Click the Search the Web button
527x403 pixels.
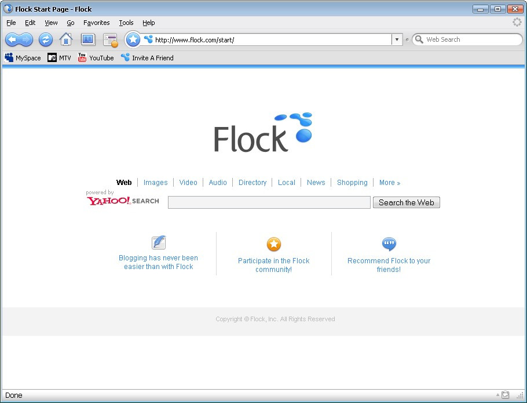pyautogui.click(x=407, y=202)
